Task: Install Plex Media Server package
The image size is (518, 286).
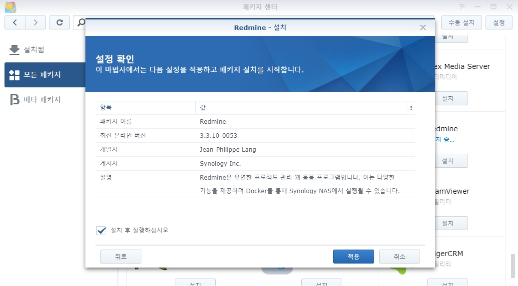Action: click(x=451, y=98)
